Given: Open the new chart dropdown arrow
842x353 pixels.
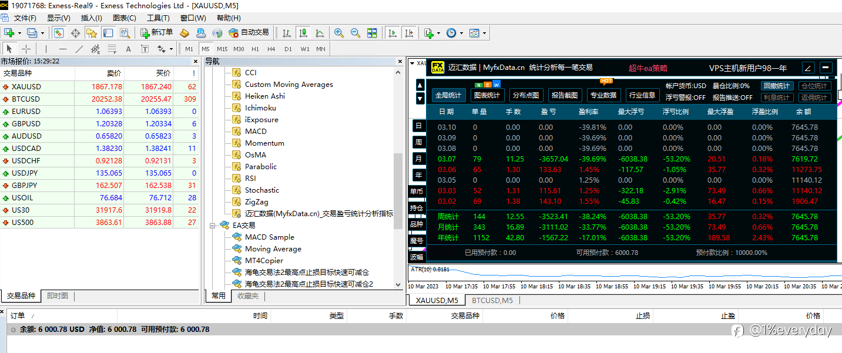Looking at the screenshot, I should coord(19,33).
